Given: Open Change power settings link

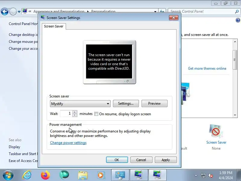Looking at the screenshot, I should pyautogui.click(x=68, y=143).
